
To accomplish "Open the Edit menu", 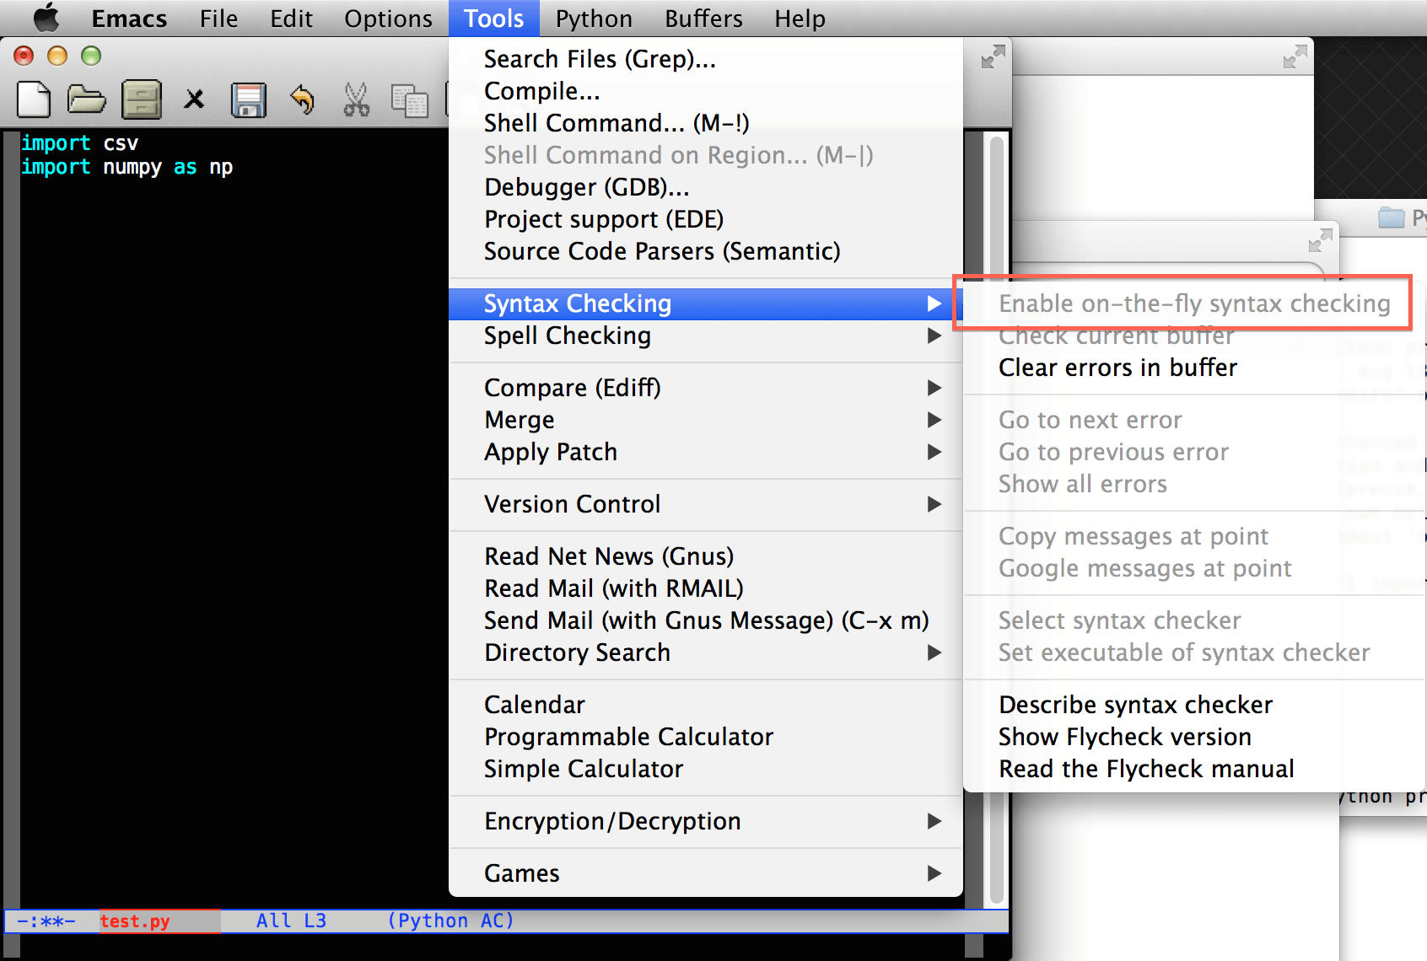I will tap(291, 18).
